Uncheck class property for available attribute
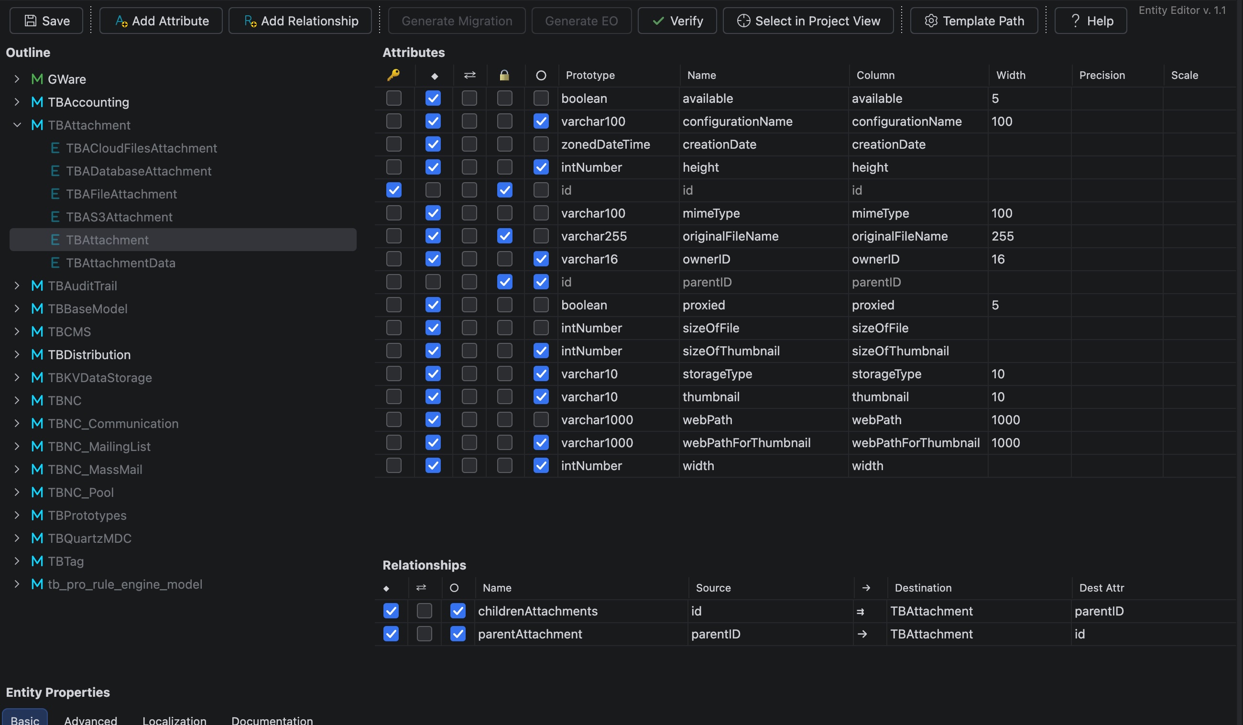The width and height of the screenshot is (1243, 725). coord(433,98)
